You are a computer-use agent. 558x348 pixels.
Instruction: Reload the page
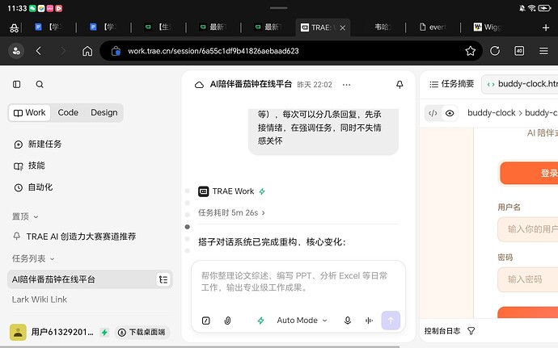(495, 51)
